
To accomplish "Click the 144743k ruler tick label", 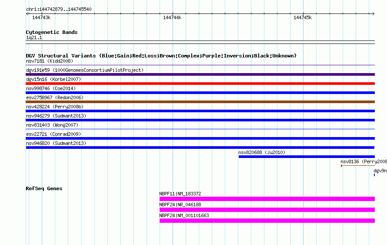I will tap(41, 17).
